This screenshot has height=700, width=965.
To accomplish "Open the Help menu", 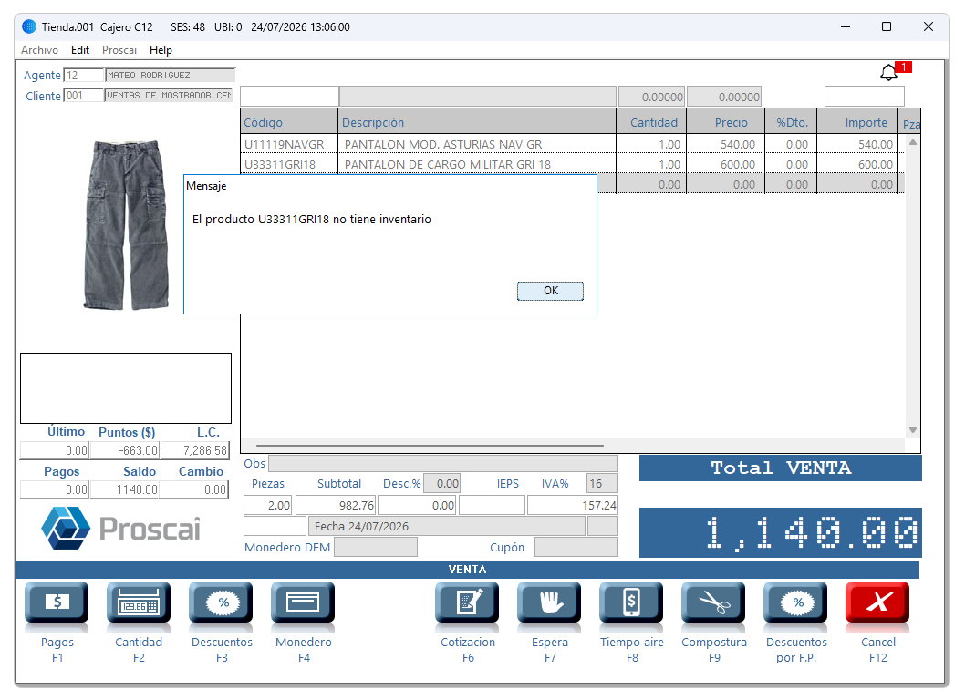I will 161,50.
